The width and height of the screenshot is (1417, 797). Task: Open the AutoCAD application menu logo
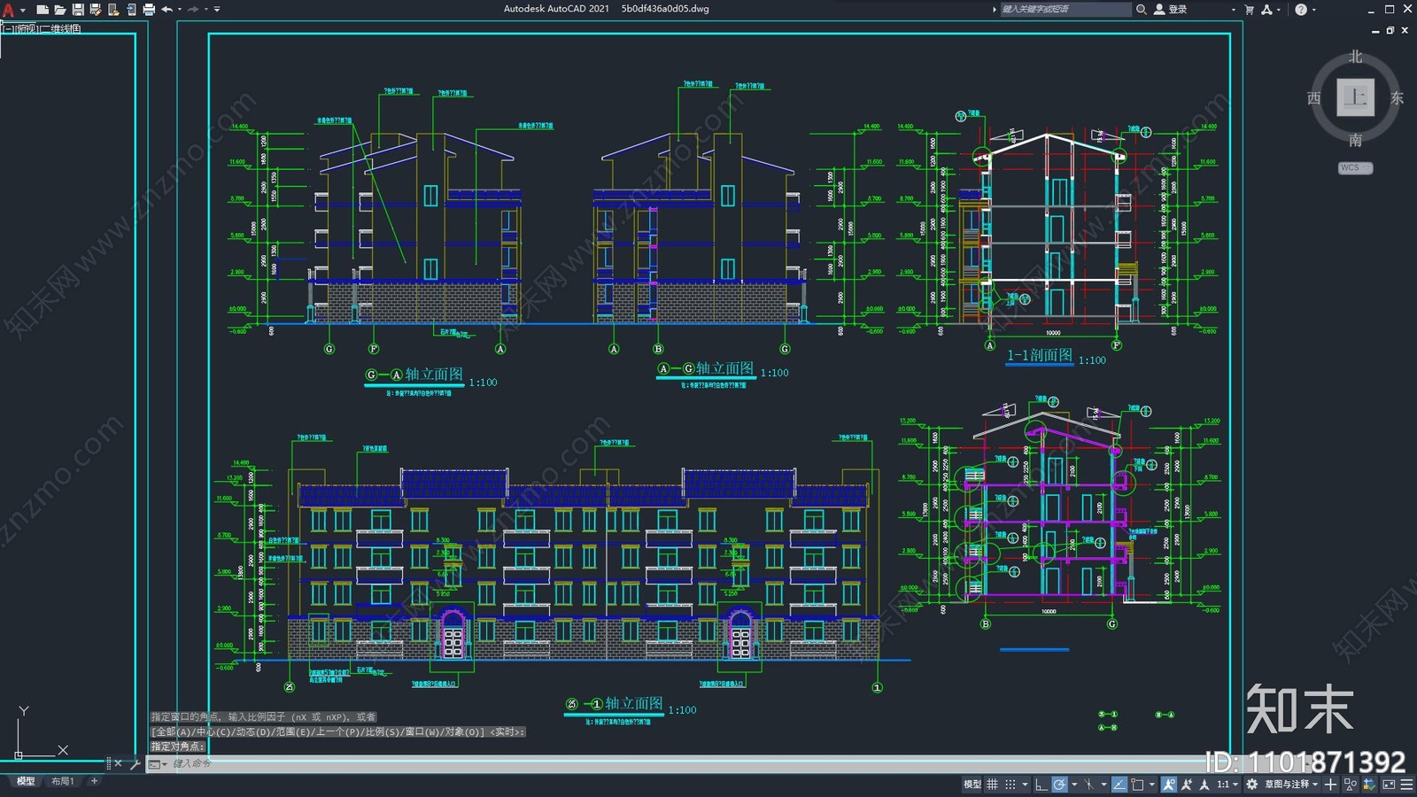(8, 10)
